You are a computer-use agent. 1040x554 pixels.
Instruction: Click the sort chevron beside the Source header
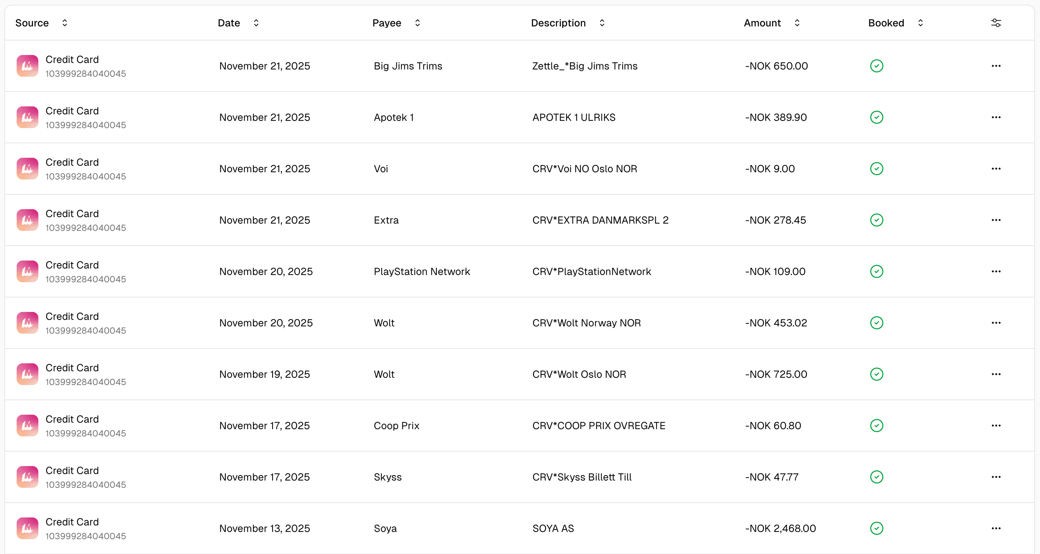65,23
